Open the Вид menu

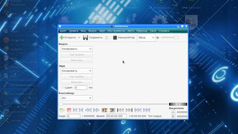[x=83, y=31]
